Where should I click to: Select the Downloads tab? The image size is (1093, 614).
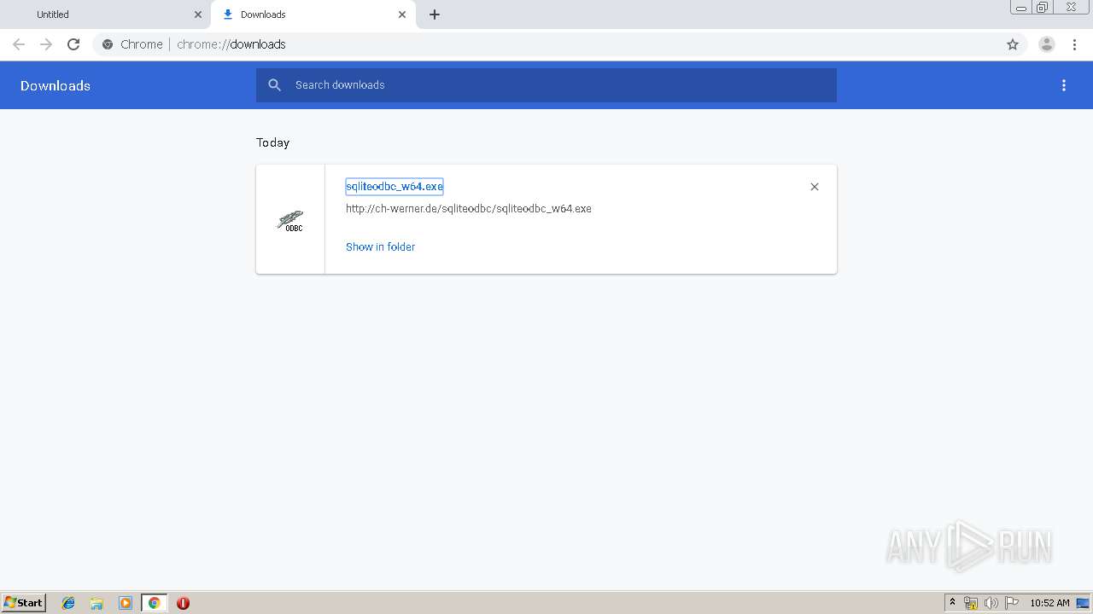[312, 14]
